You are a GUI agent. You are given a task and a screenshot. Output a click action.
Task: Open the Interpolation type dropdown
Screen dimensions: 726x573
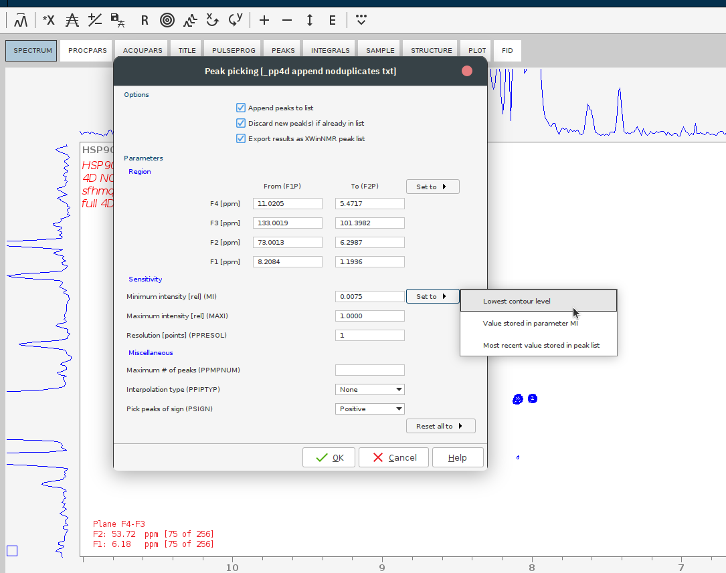click(369, 389)
